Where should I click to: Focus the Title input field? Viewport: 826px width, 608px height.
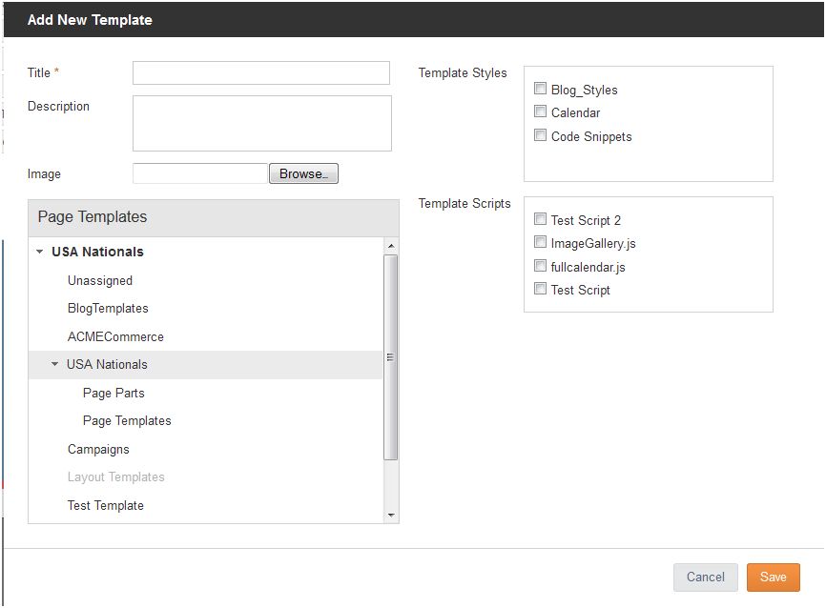pyautogui.click(x=261, y=72)
